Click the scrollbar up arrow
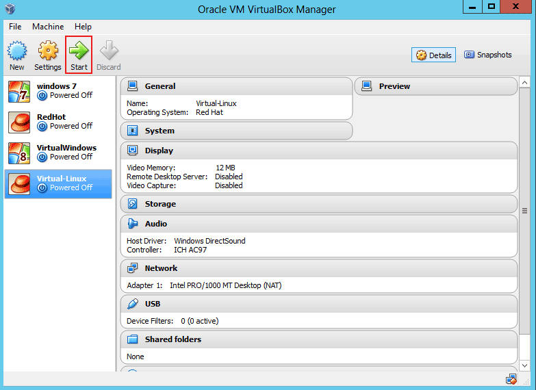 [x=525, y=82]
